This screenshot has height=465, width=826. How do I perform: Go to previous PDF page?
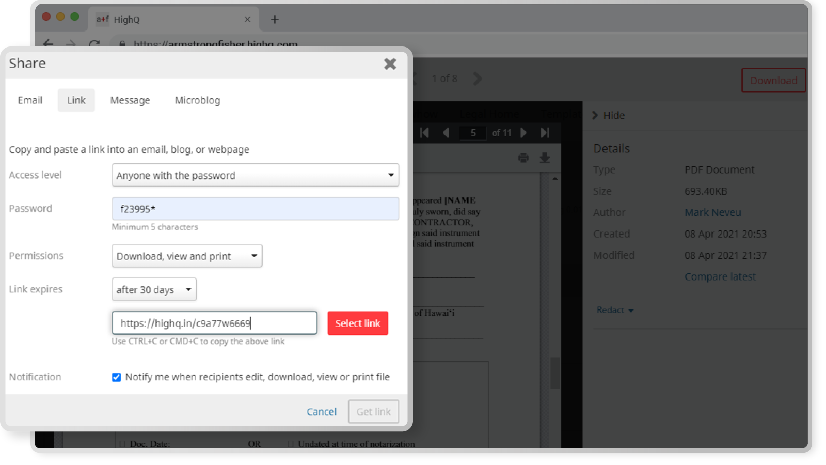pos(446,133)
